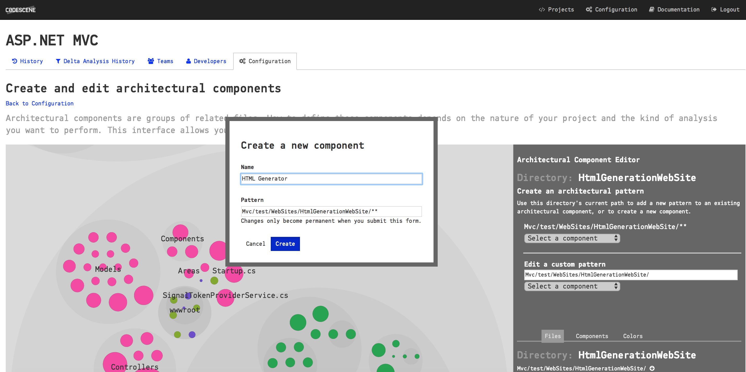
Task: Click SignalTokenProviderService.cs label in visualization
Action: coord(225,295)
